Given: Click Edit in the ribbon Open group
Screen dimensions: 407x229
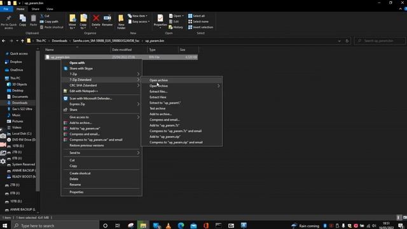Looking at the screenshot, I should 174,22.
